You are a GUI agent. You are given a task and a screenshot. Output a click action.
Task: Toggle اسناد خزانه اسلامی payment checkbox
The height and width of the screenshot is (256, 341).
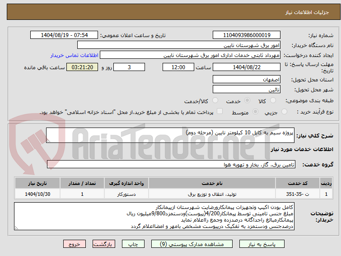pos(220,111)
